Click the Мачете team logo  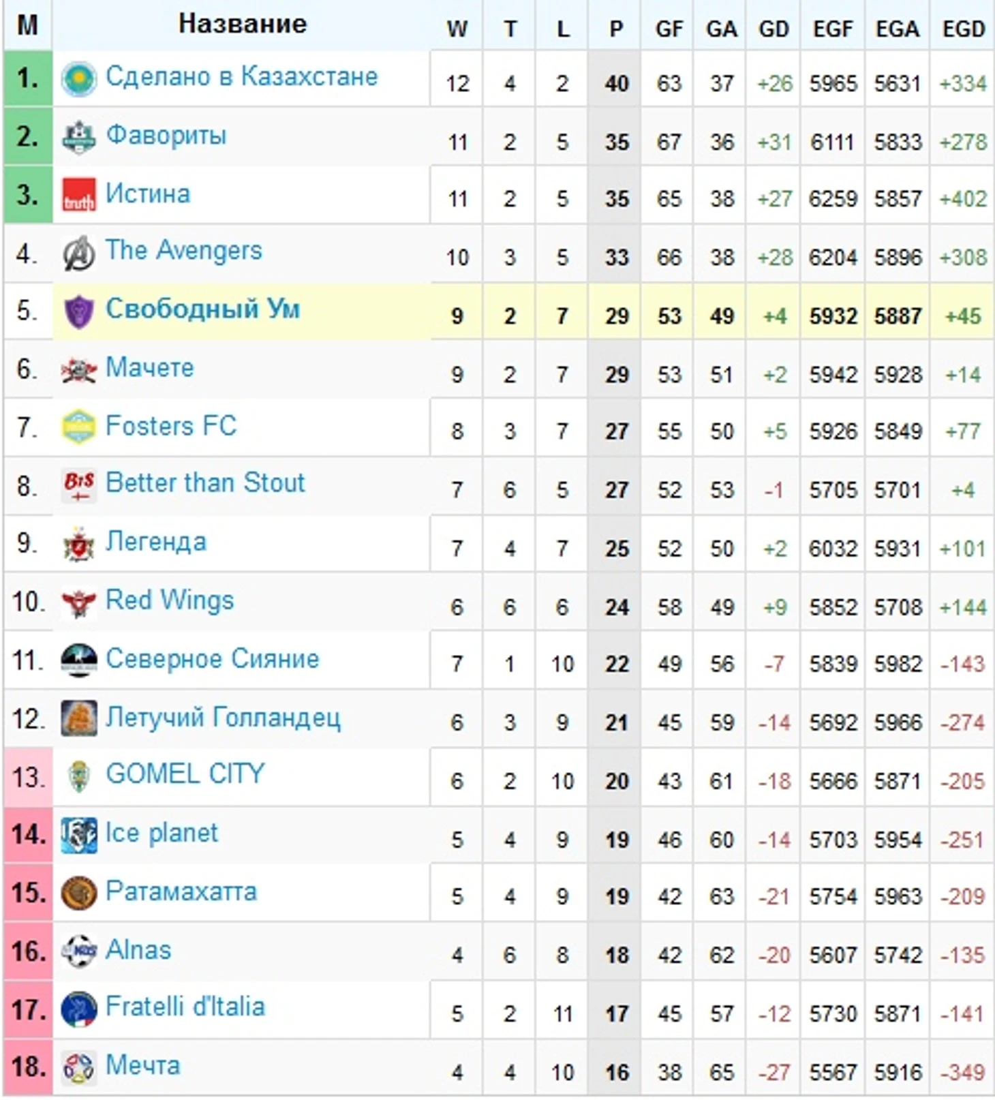(x=78, y=370)
